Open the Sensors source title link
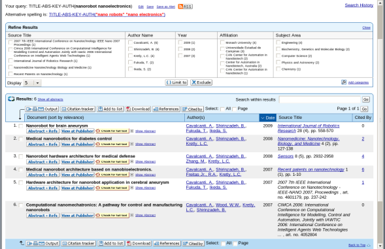Screen dimensions: 385x249 pyautogui.click(x=285, y=156)
